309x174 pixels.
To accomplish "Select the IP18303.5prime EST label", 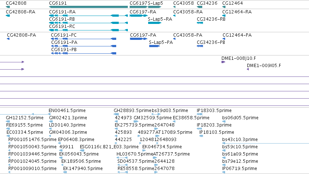I will coord(214,111).
